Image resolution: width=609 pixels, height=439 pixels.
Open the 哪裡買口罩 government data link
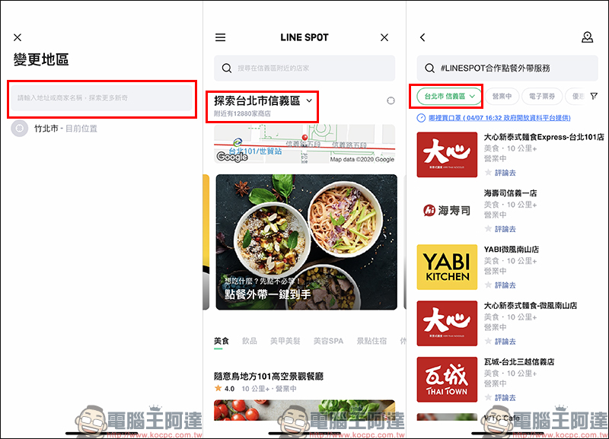[x=499, y=118]
